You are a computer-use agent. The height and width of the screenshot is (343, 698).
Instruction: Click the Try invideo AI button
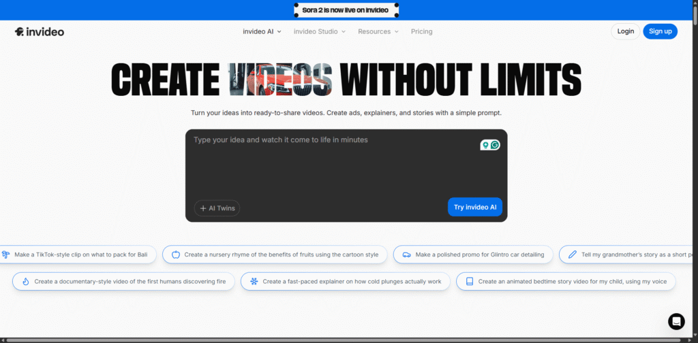[475, 207]
